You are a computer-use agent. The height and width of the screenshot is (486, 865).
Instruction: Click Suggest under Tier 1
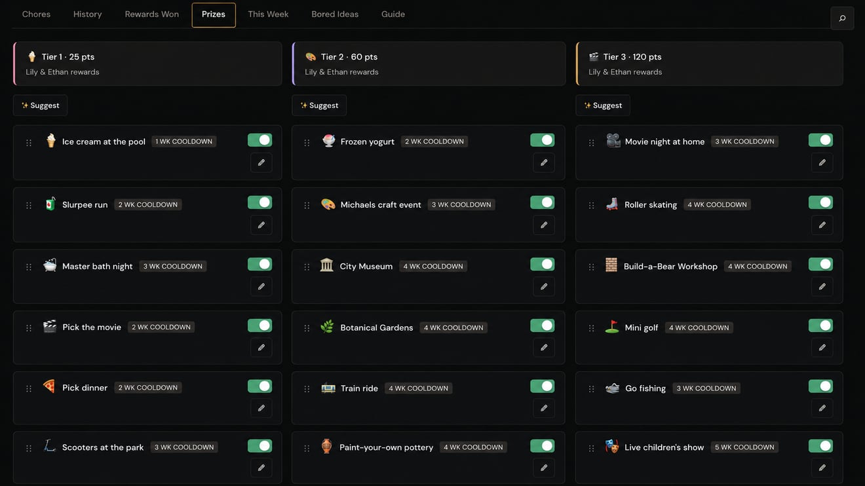click(x=40, y=105)
